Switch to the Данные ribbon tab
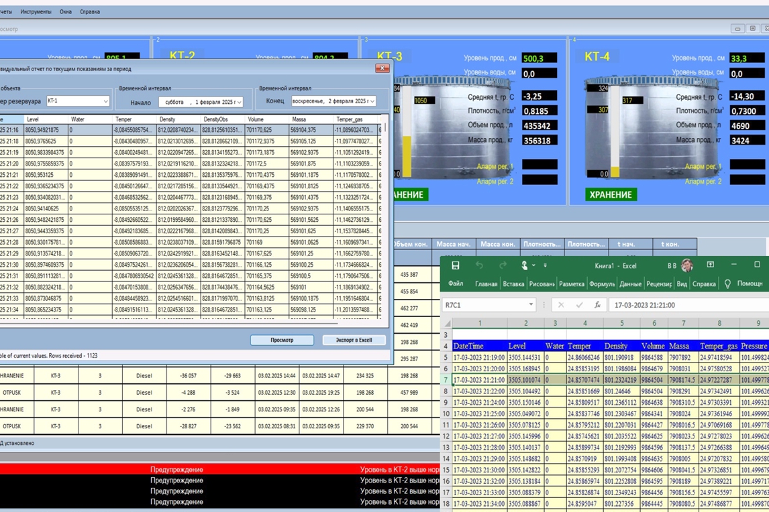Image resolution: width=769 pixels, height=512 pixels. 630,284
